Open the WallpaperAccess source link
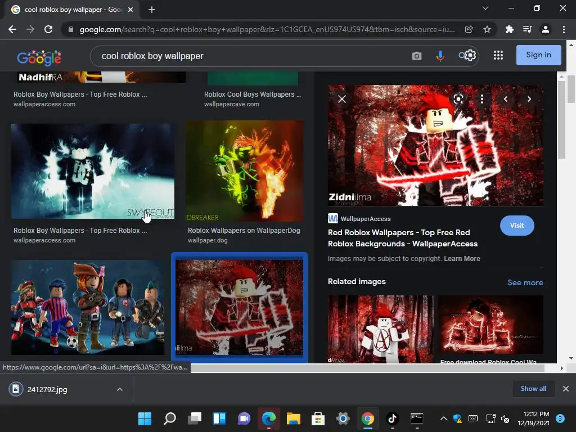Image resolution: width=576 pixels, height=432 pixels. [x=359, y=219]
